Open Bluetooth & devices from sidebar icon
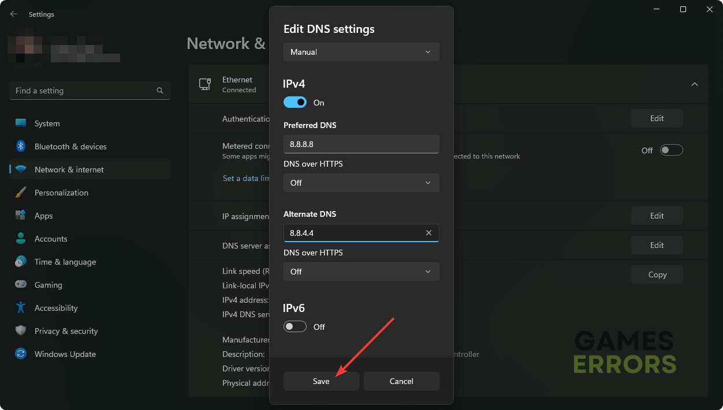The width and height of the screenshot is (723, 410). [21, 146]
